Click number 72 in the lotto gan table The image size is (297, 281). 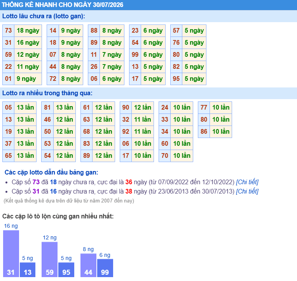click(53, 79)
